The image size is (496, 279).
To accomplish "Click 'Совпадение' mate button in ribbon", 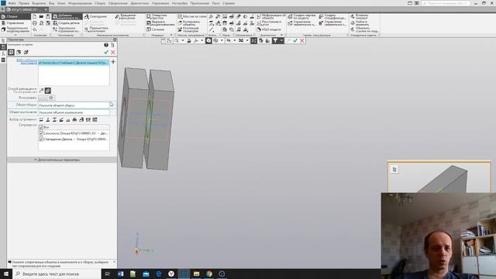I will click(95, 16).
